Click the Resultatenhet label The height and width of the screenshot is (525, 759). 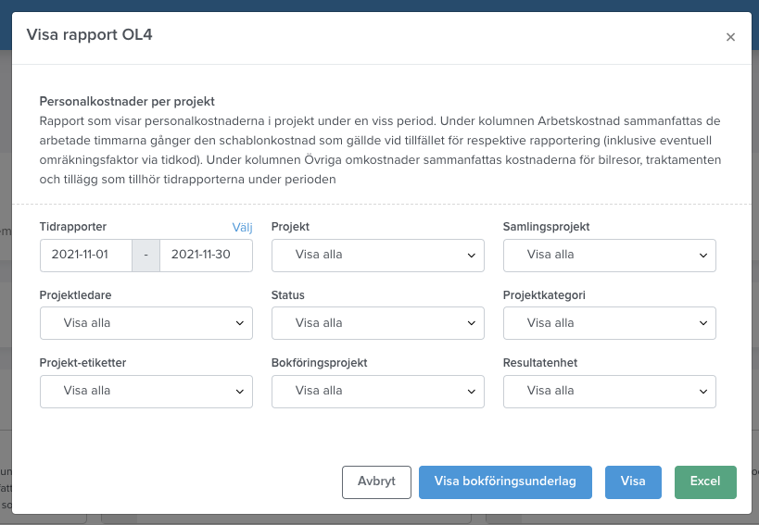pos(540,363)
